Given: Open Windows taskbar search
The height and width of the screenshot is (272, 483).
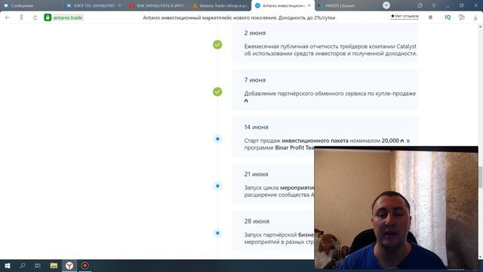Looking at the screenshot, I should [x=23, y=265].
